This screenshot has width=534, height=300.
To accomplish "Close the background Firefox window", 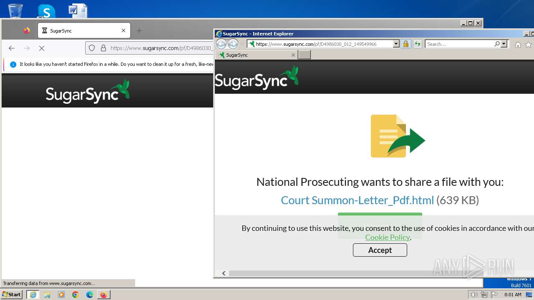I will click(478, 23).
